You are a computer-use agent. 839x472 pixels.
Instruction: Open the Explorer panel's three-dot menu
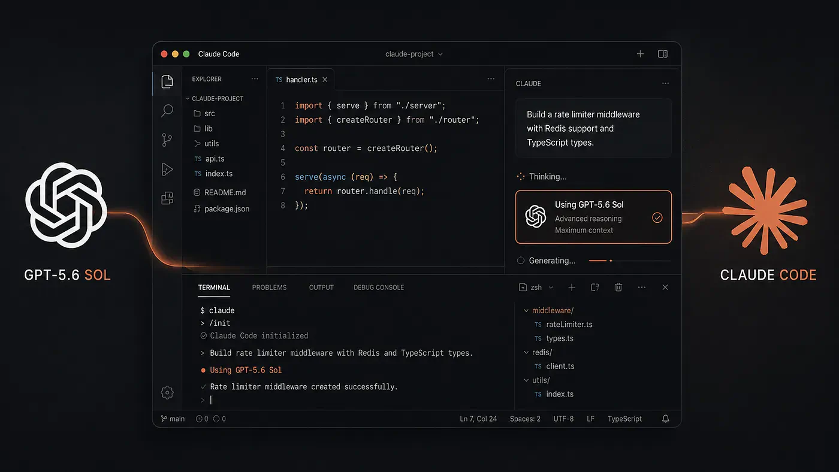255,79
